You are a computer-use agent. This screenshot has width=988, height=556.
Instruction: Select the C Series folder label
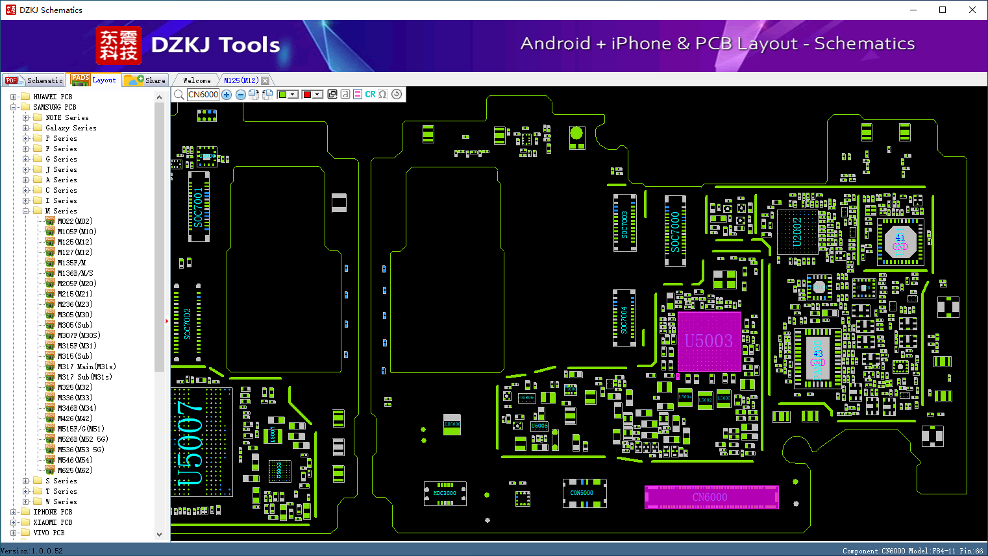click(61, 190)
